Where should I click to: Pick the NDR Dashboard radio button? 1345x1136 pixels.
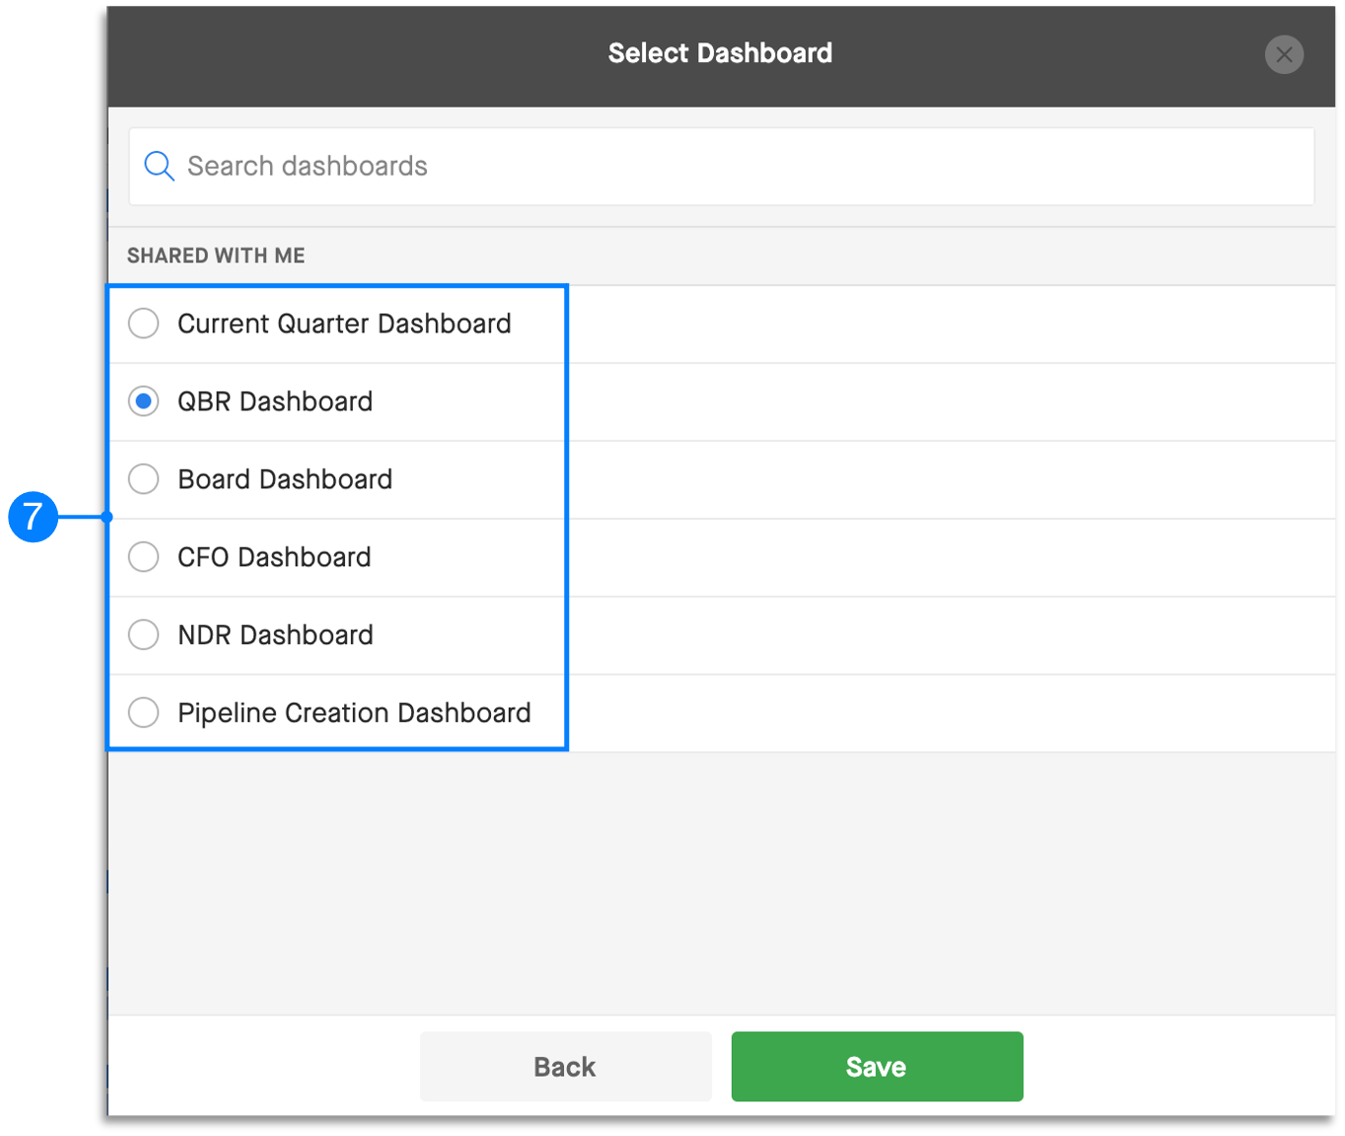click(144, 635)
